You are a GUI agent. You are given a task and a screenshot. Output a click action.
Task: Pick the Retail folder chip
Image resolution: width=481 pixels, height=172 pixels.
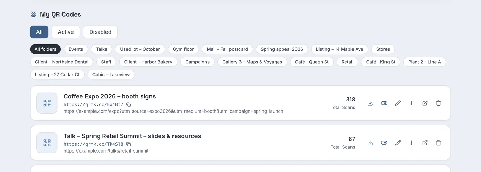pos(347,62)
